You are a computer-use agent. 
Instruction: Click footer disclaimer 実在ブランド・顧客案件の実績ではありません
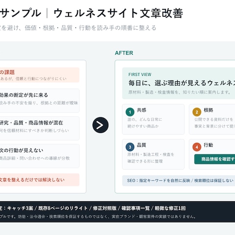(154, 217)
